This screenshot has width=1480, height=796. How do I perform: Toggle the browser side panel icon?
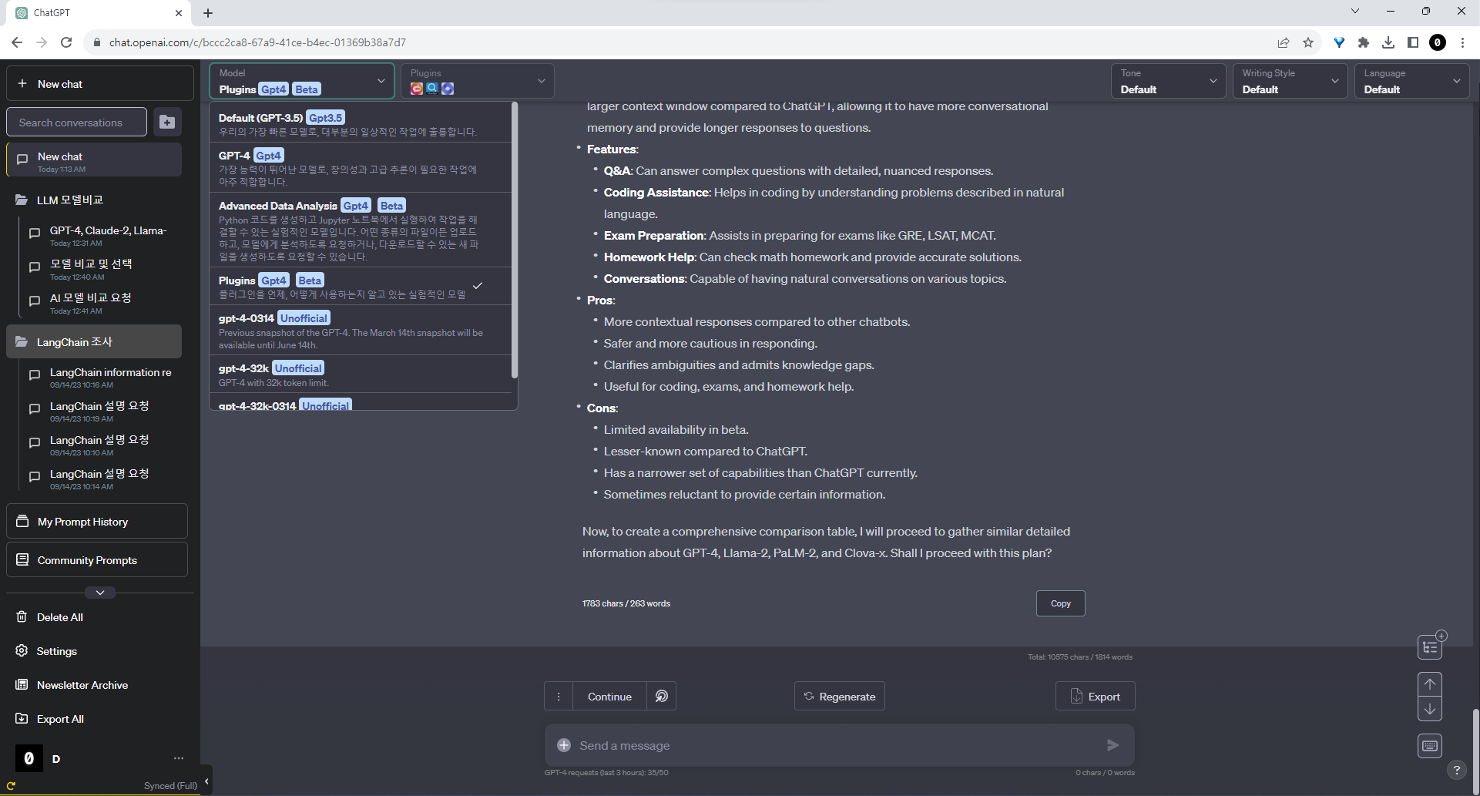[1413, 42]
